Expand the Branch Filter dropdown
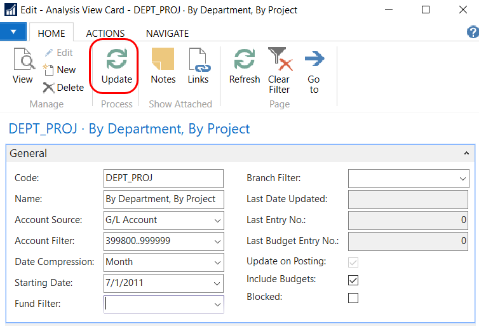 pos(462,179)
